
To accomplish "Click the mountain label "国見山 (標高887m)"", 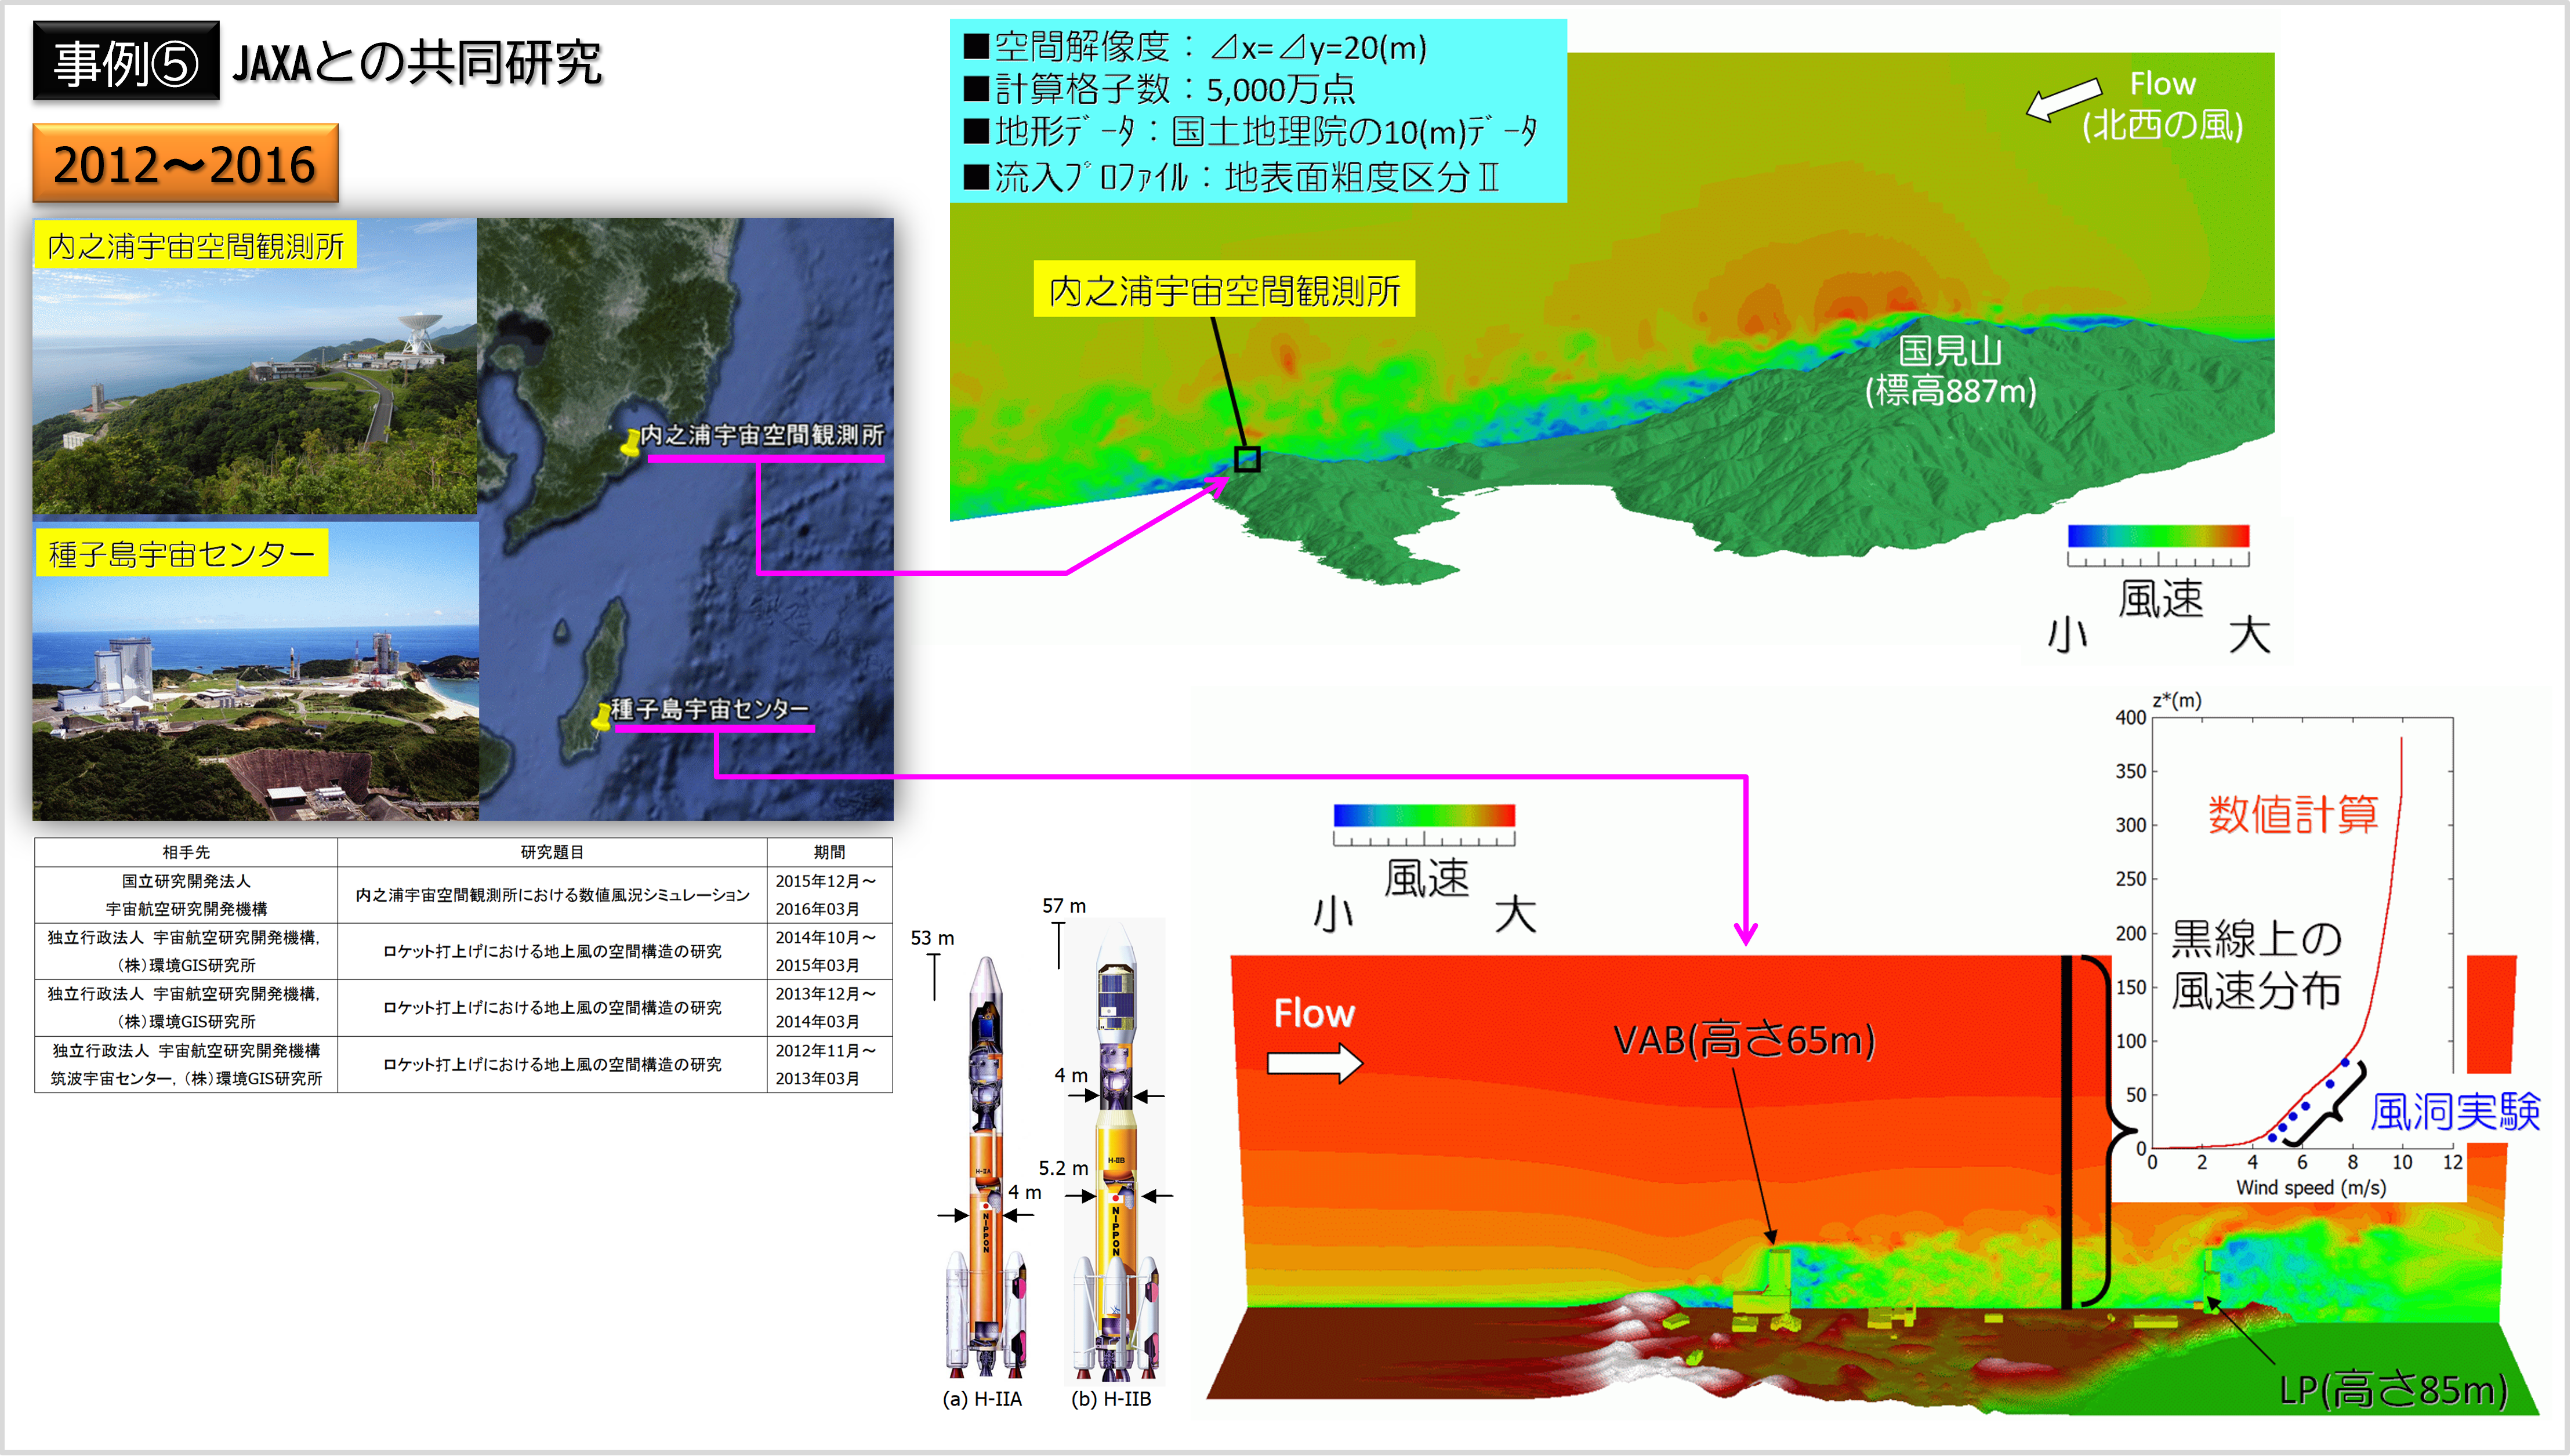I will click(x=1950, y=370).
